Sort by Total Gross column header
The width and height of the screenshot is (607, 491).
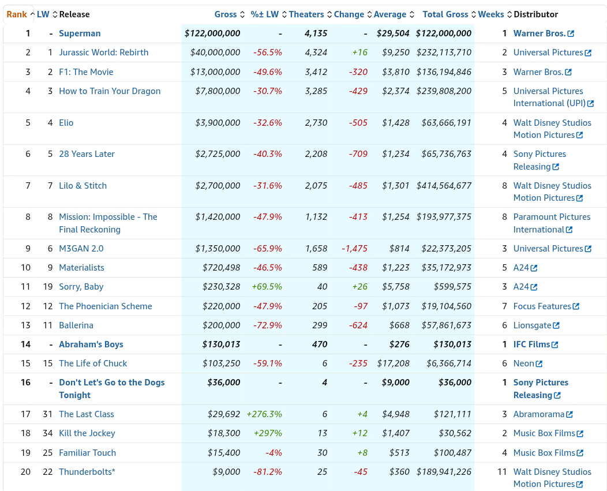(449, 14)
